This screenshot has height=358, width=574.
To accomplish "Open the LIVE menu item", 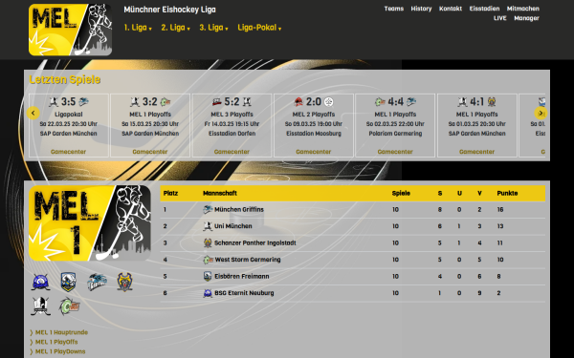I will point(499,18).
